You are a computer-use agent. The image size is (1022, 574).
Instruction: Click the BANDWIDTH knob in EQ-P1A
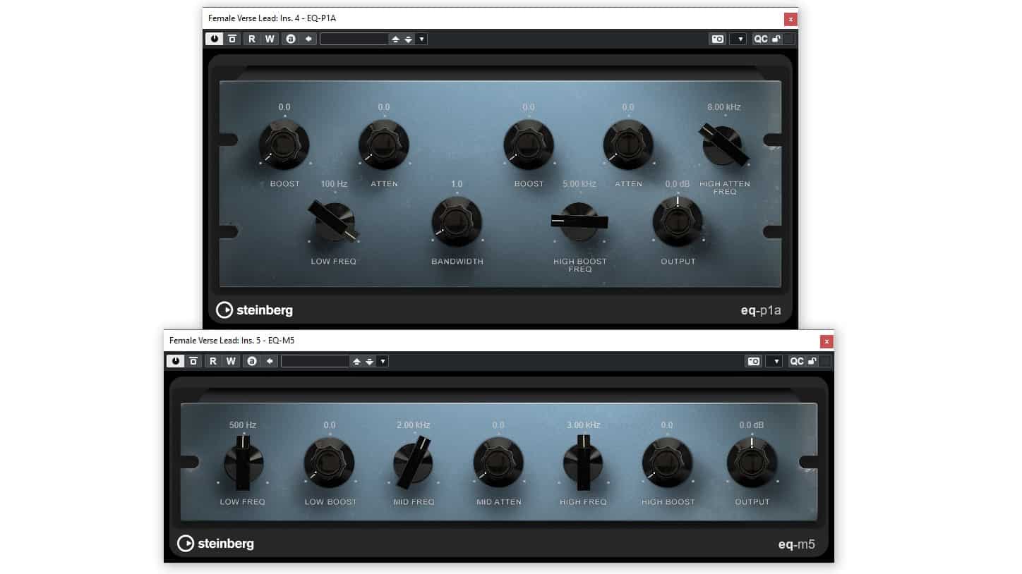click(x=457, y=221)
